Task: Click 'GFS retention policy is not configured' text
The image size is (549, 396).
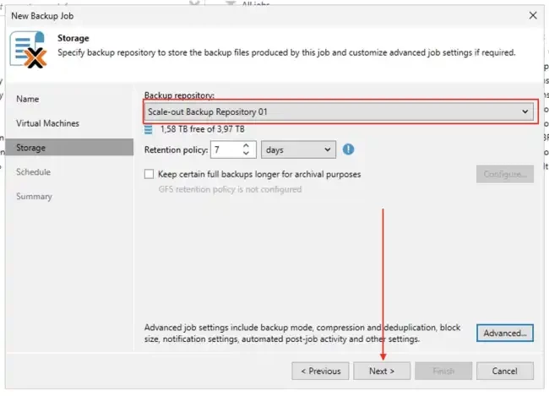Action: click(x=230, y=189)
